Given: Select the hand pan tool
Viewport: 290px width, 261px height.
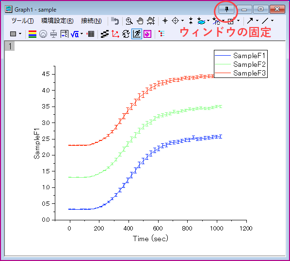Looking at the screenshot, I should (140, 21).
